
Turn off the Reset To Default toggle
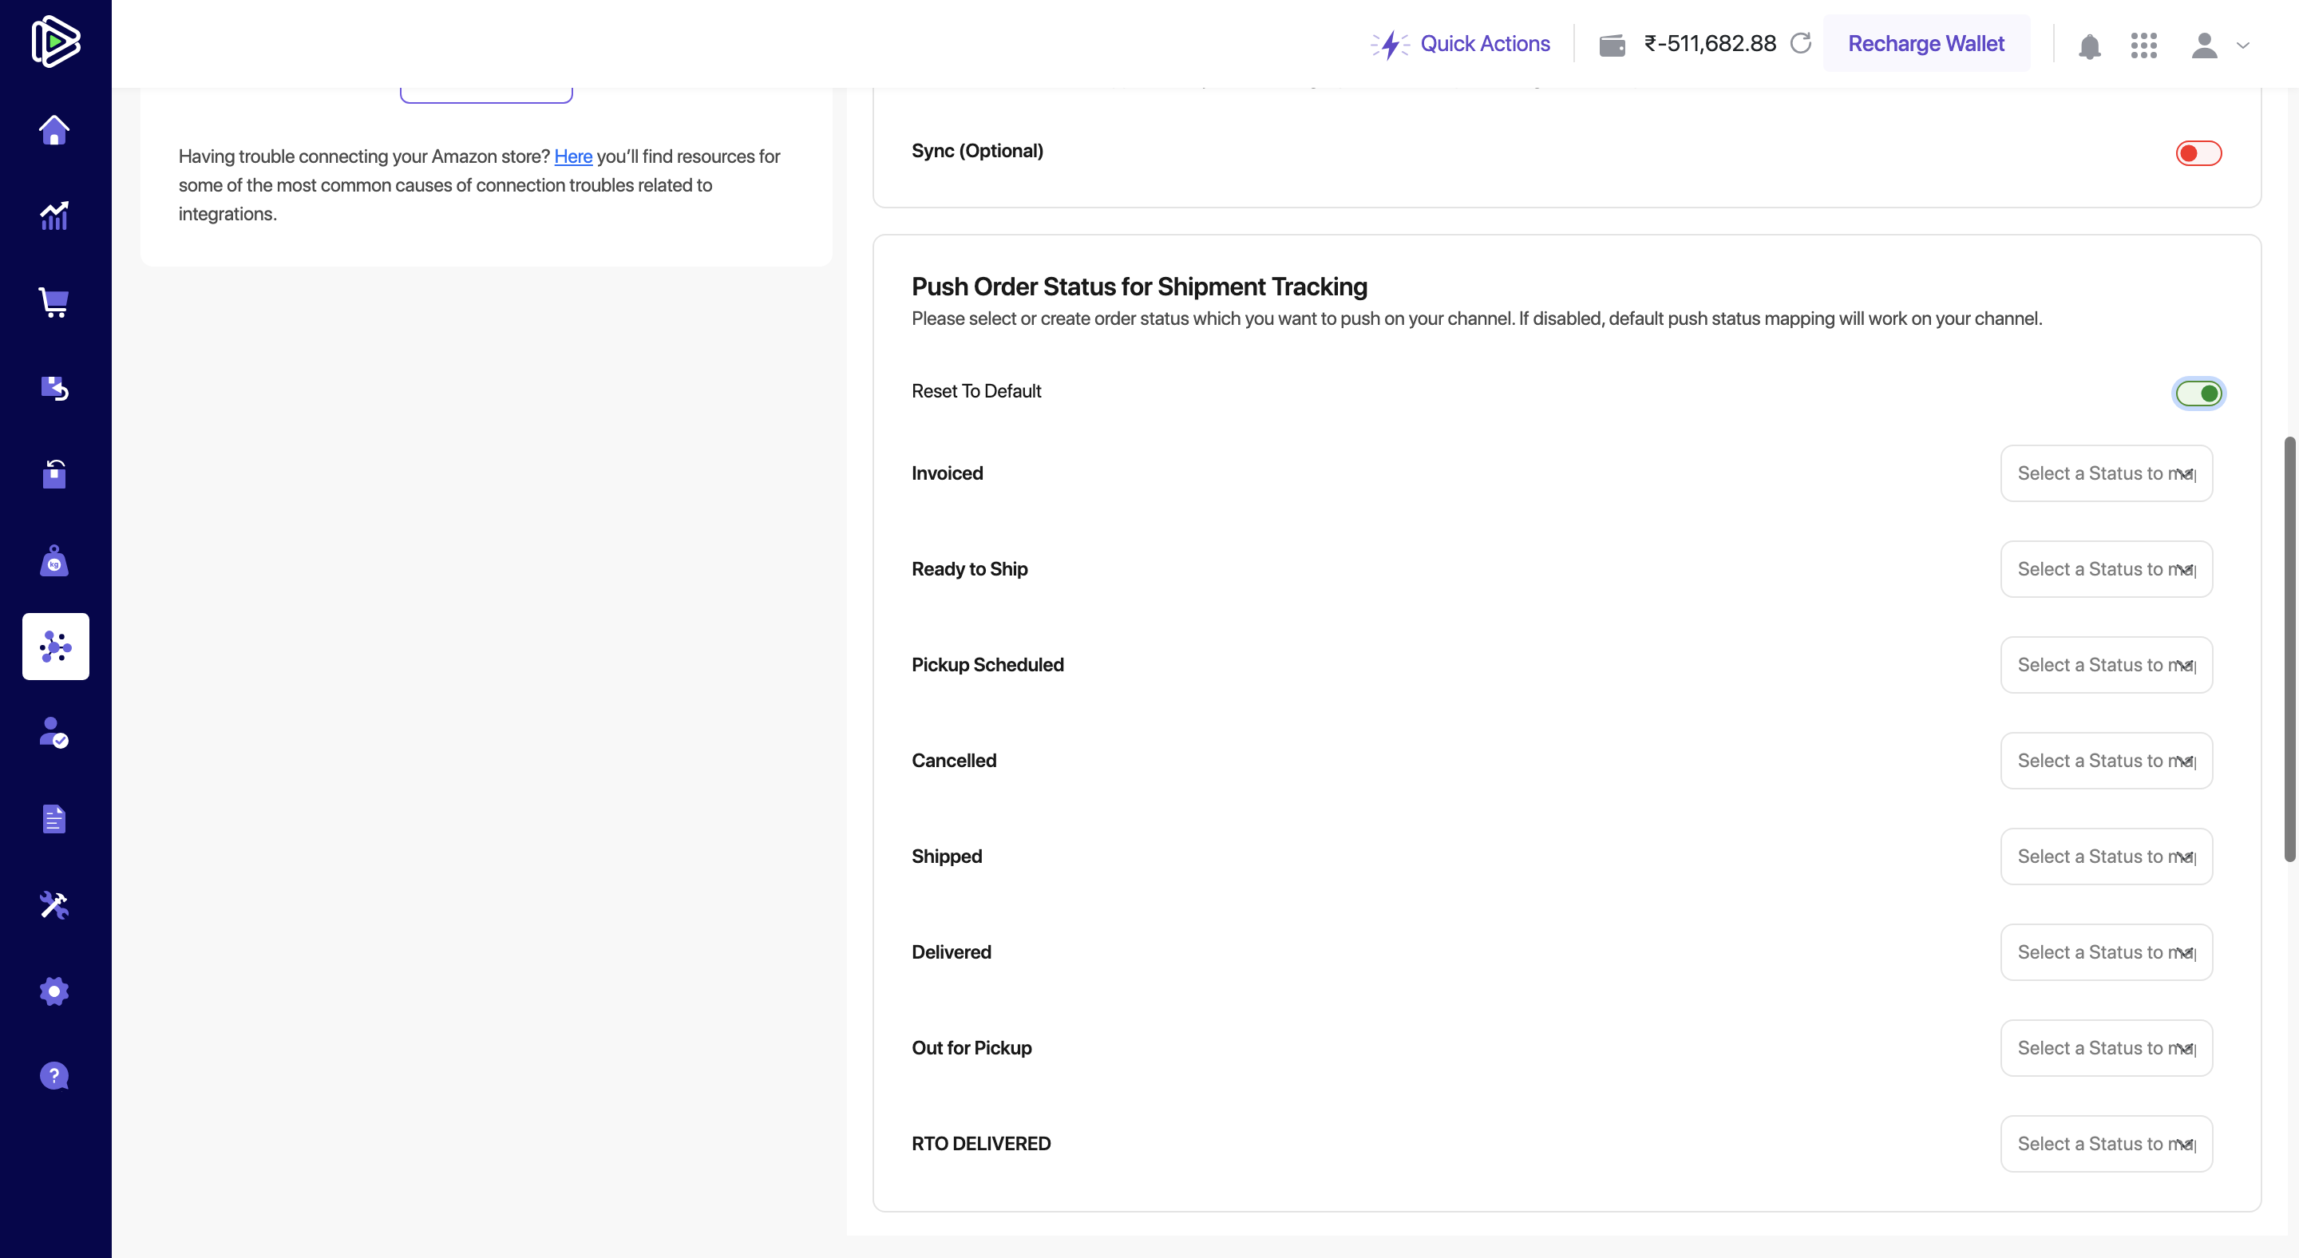(2198, 394)
